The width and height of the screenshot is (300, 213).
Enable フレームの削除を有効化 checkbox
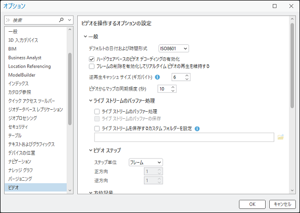click(91, 66)
